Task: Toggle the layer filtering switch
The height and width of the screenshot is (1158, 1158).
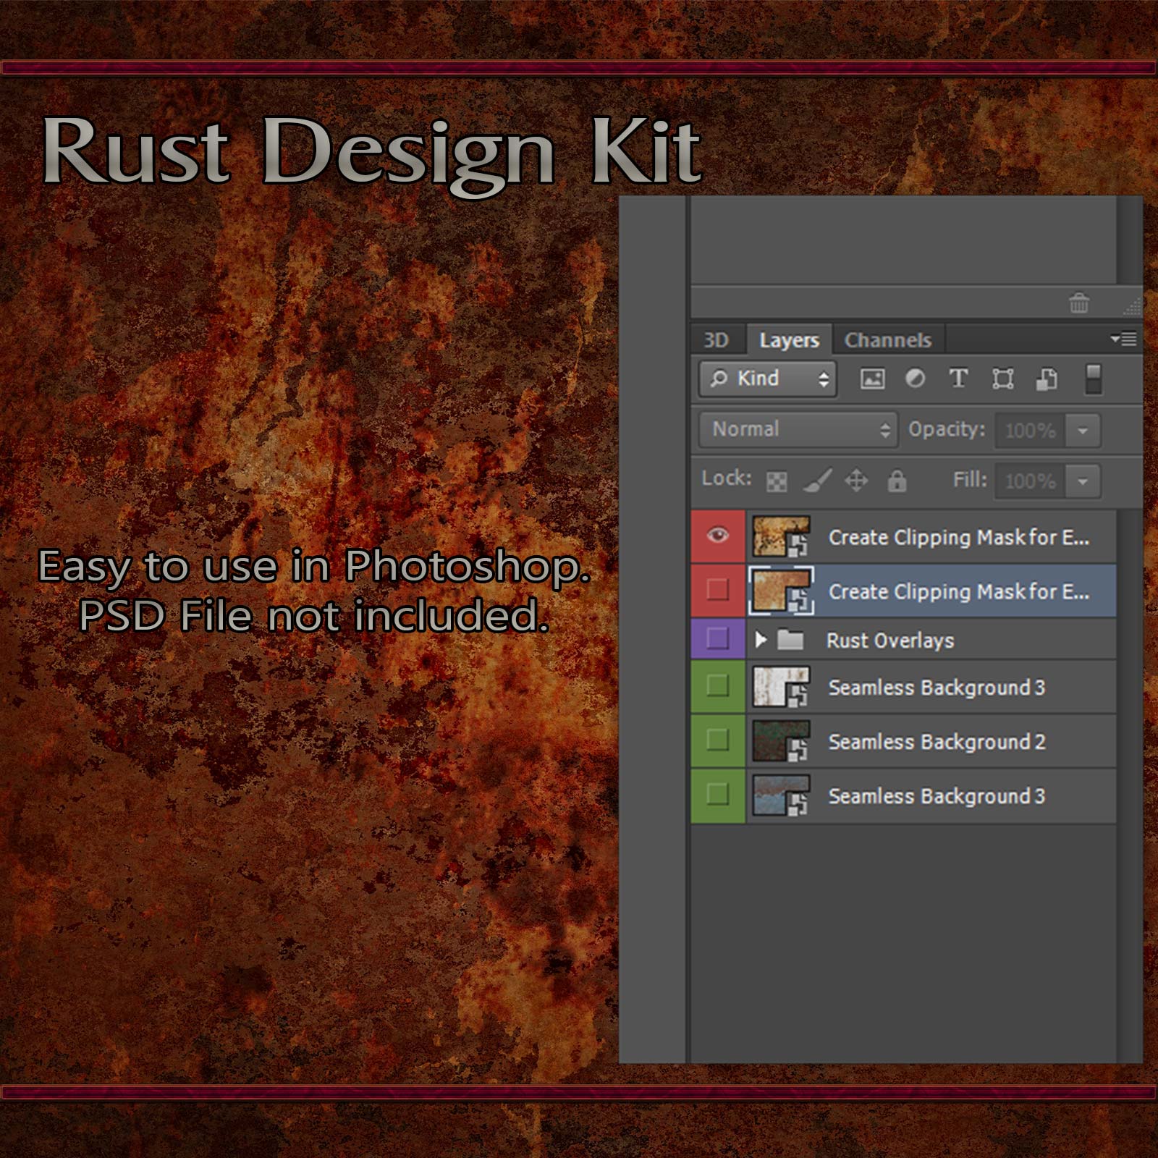Action: [1093, 379]
